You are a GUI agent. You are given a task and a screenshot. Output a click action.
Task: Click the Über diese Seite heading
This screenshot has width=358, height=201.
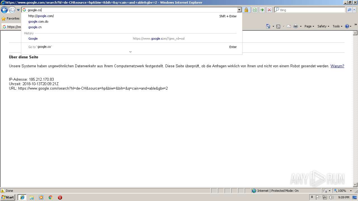coord(23,57)
